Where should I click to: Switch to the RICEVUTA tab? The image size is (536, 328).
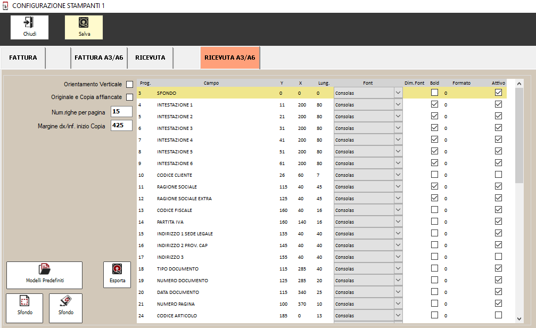click(x=150, y=58)
